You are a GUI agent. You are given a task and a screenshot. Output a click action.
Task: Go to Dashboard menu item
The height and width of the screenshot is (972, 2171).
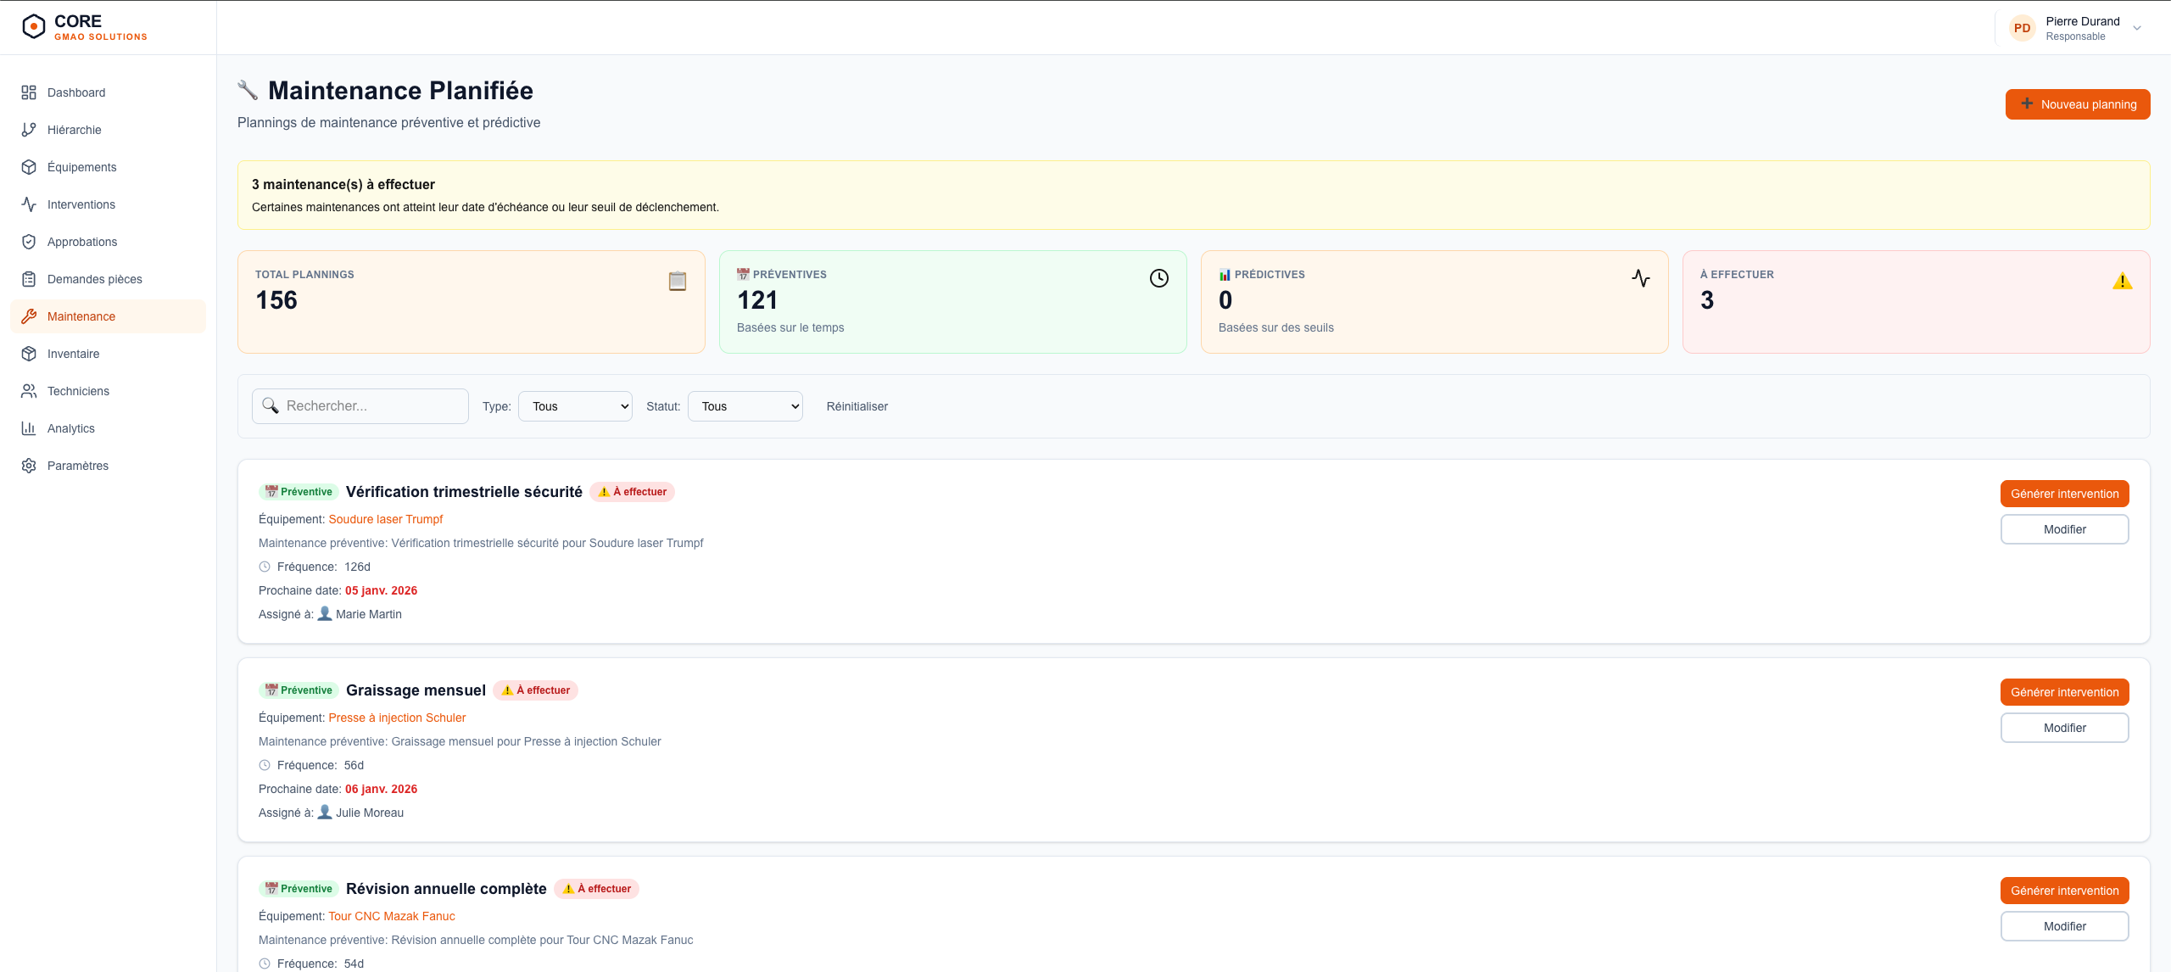pyautogui.click(x=108, y=92)
